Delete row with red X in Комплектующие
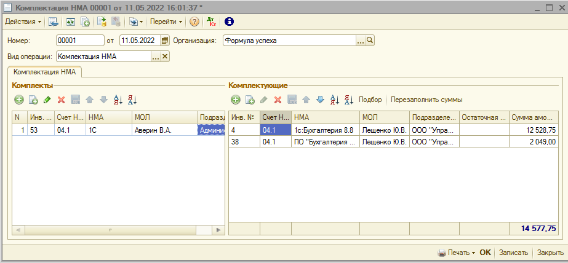The width and height of the screenshot is (568, 263). coord(278,100)
